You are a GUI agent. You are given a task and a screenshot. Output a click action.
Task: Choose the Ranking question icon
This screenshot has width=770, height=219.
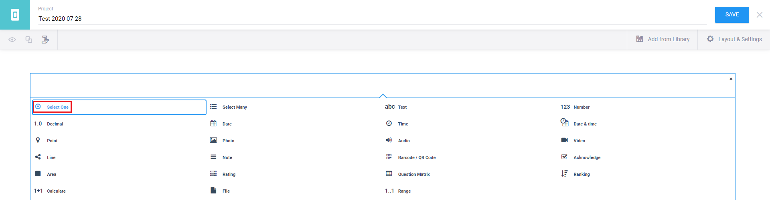[564, 174]
